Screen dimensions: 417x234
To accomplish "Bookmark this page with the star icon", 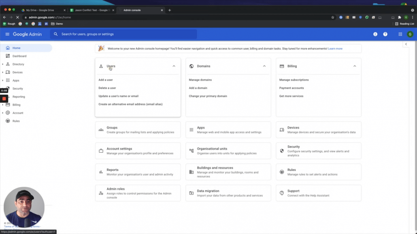I will pyautogui.click(x=332, y=17).
